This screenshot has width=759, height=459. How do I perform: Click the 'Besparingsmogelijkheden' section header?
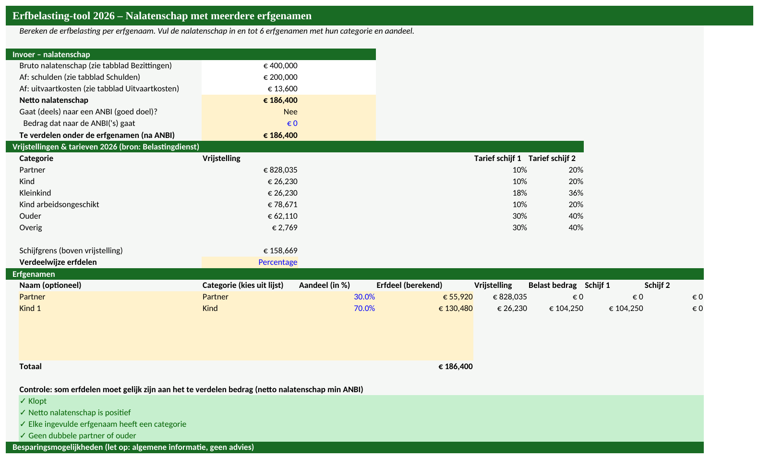pyautogui.click(x=355, y=447)
